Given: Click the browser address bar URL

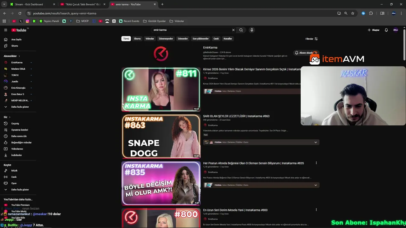Looking at the screenshot, I should (x=65, y=13).
